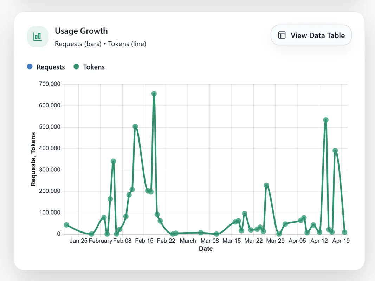Click the Apr 05 x-axis label

[x=297, y=241]
